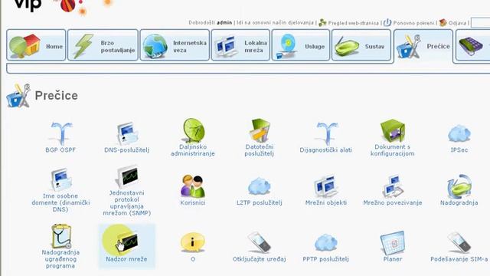Click the Vip logo
Screen dimensions: 490x276
(x=28, y=5)
